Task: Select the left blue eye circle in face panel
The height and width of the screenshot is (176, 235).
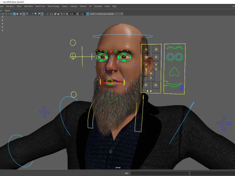Action: pyautogui.click(x=170, y=57)
